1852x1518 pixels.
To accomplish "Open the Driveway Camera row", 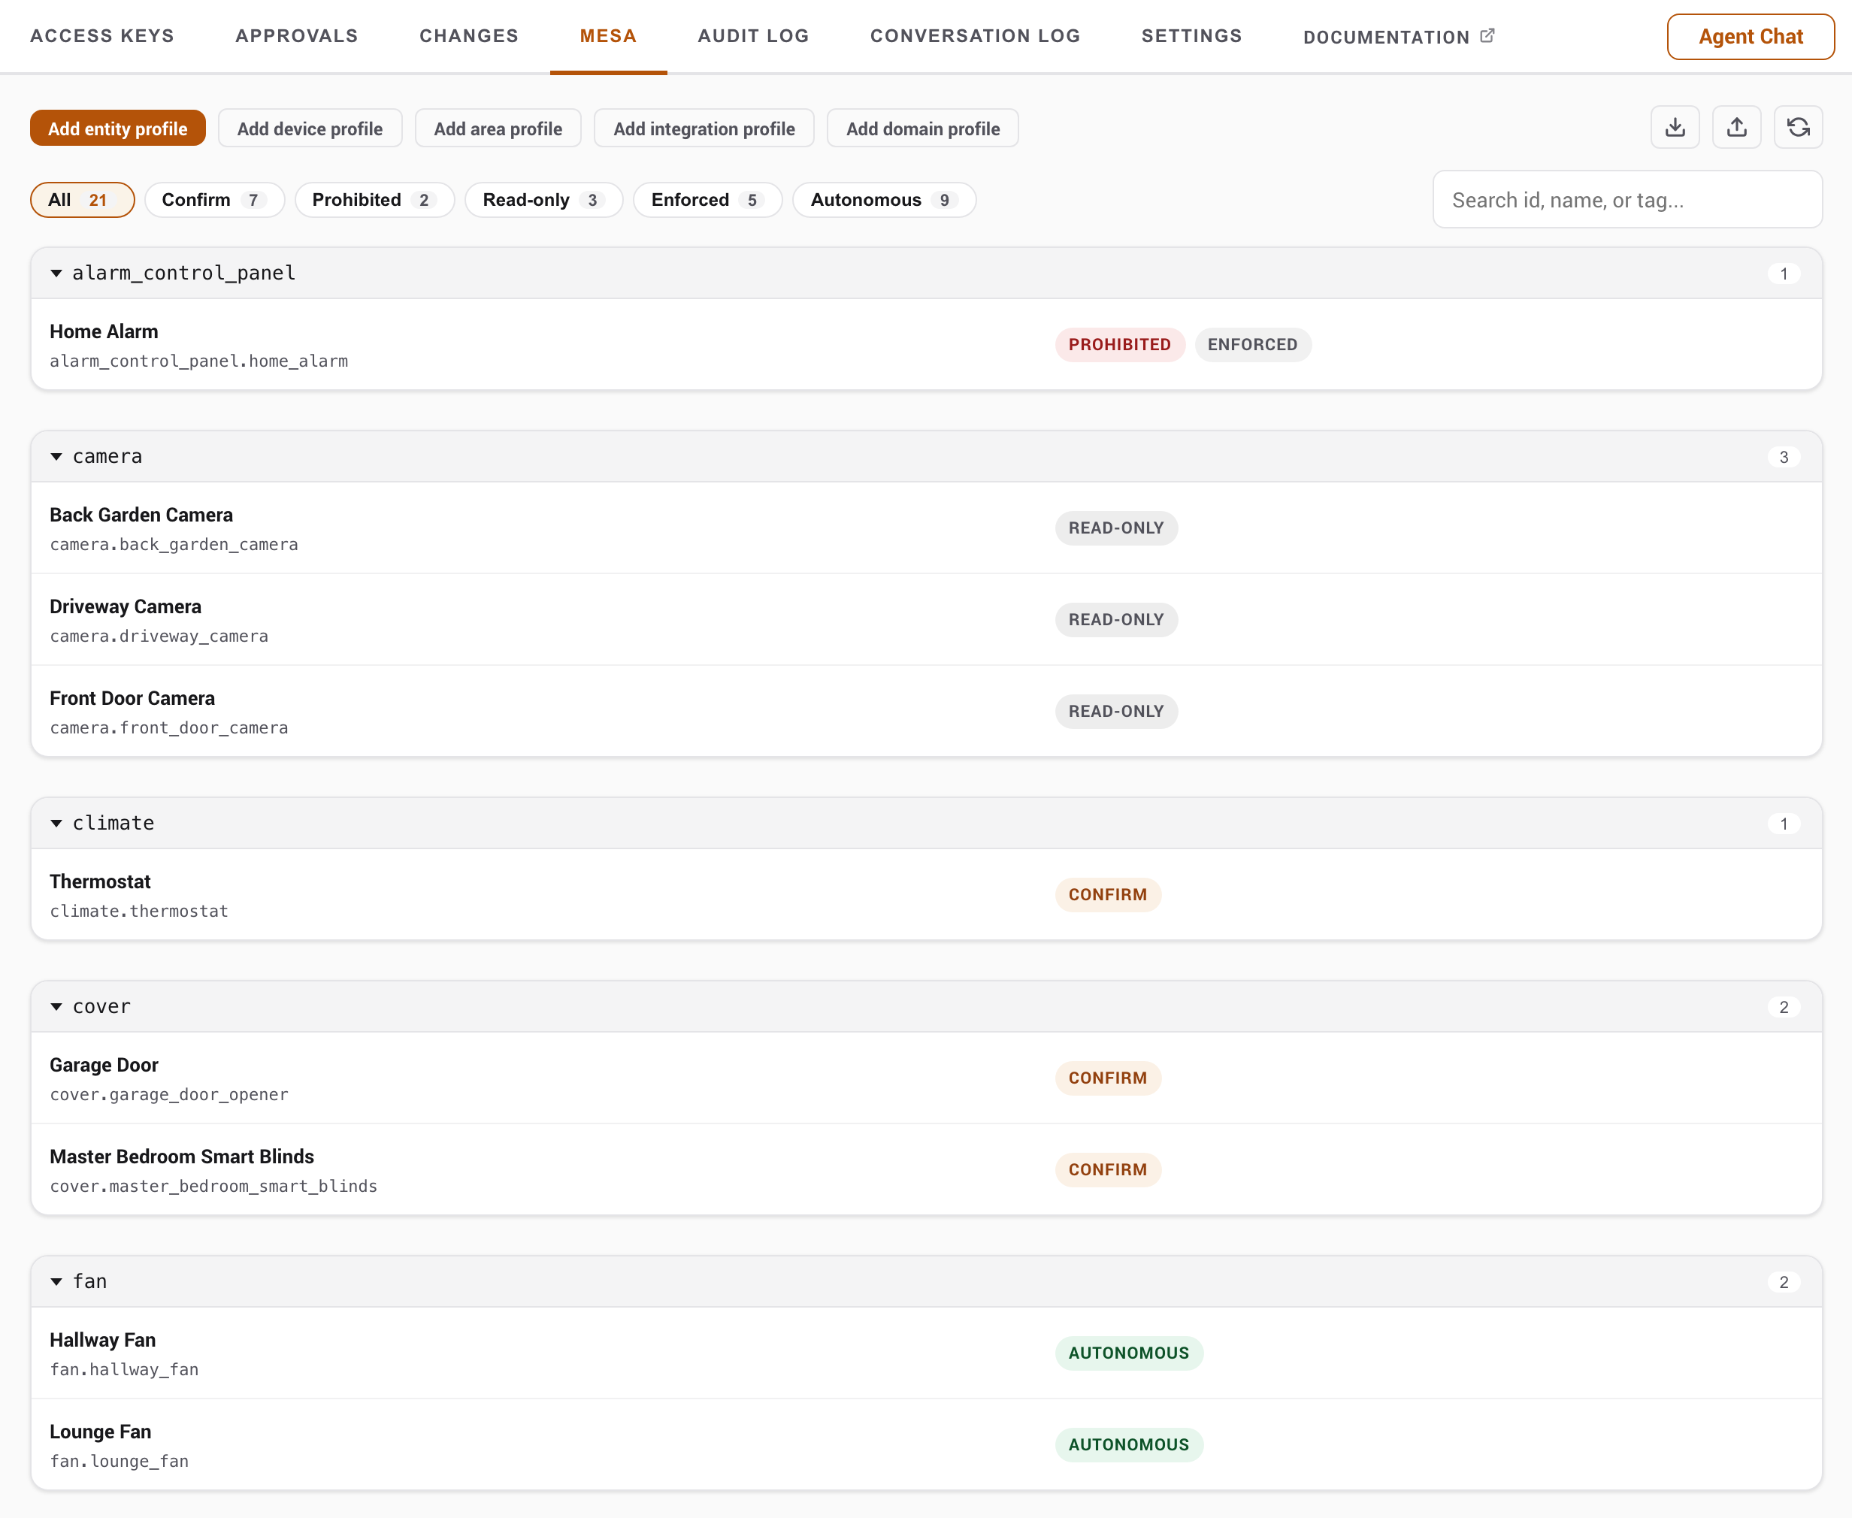I will [926, 620].
